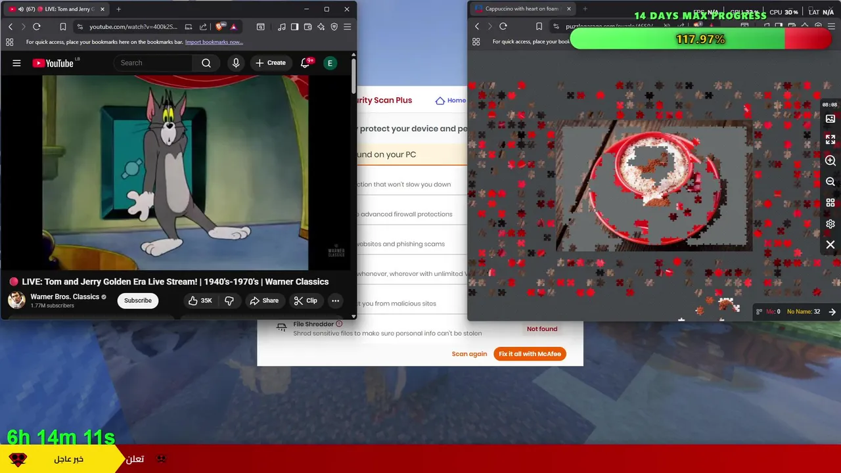
Task: Open a new tab in the YouTube window
Action: click(118, 9)
